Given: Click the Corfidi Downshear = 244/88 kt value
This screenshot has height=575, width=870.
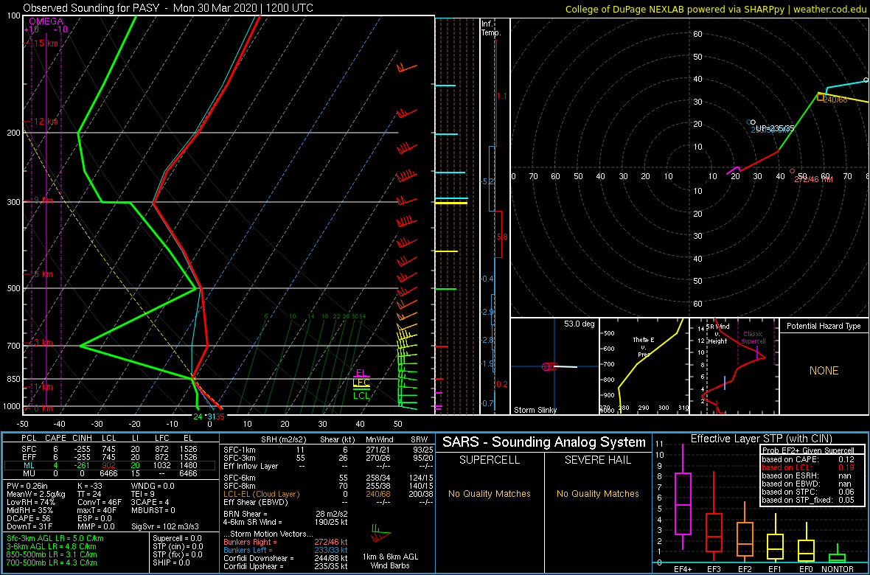Looking at the screenshot, I should (x=285, y=558).
